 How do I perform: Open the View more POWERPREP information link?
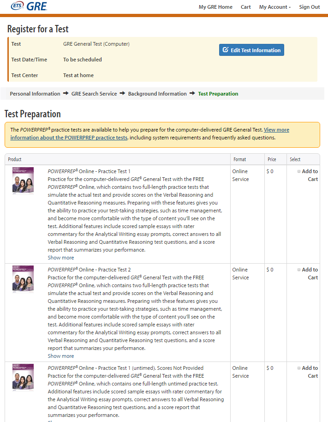[276, 130]
